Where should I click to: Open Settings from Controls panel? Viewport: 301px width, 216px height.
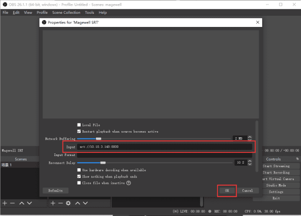point(276,192)
